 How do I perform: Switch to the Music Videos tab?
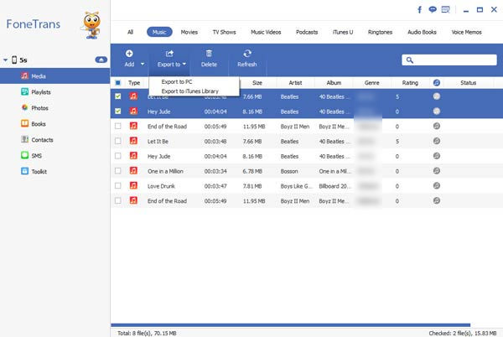coord(266,32)
